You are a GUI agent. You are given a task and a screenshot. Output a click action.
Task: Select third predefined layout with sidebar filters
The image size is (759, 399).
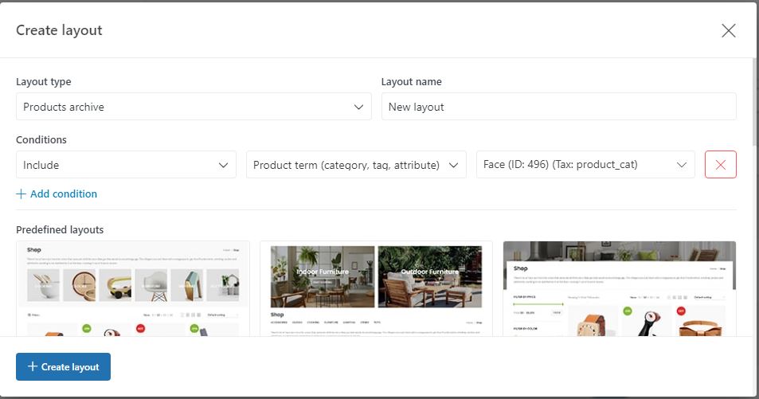620,288
